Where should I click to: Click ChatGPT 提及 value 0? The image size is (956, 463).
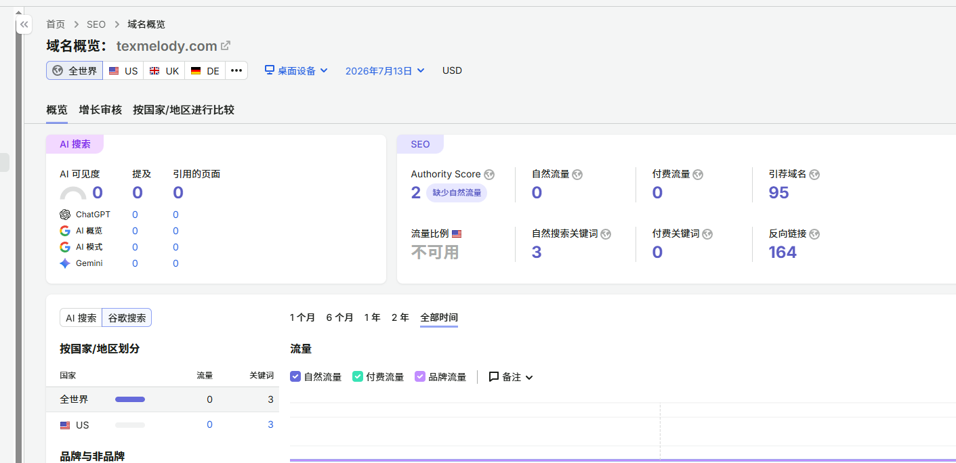(x=135, y=215)
